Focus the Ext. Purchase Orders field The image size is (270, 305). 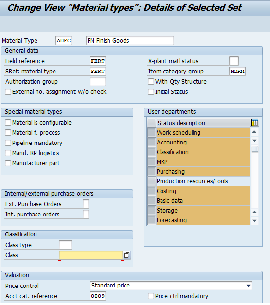click(x=86, y=204)
